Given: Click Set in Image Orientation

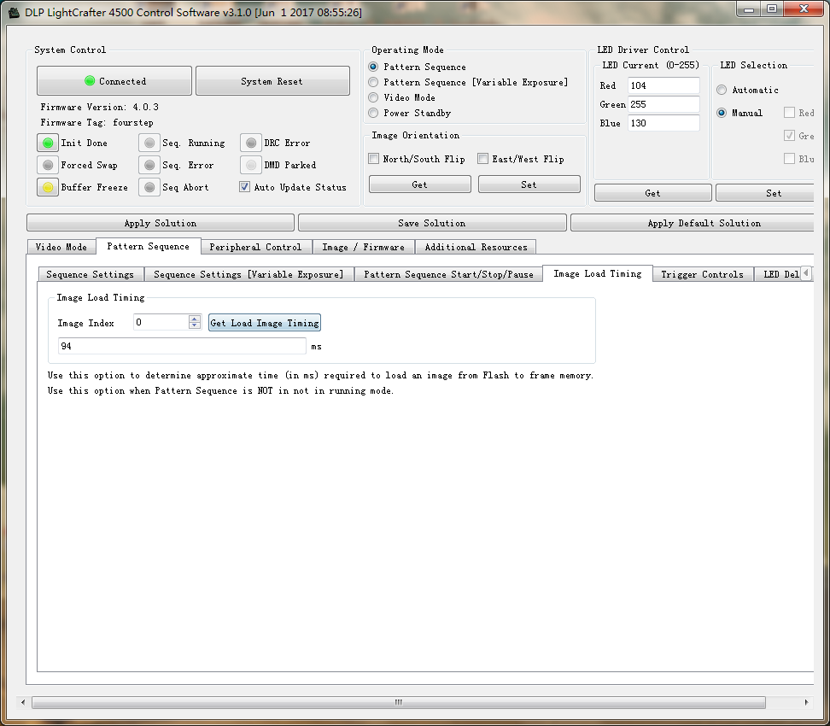Looking at the screenshot, I should 529,184.
